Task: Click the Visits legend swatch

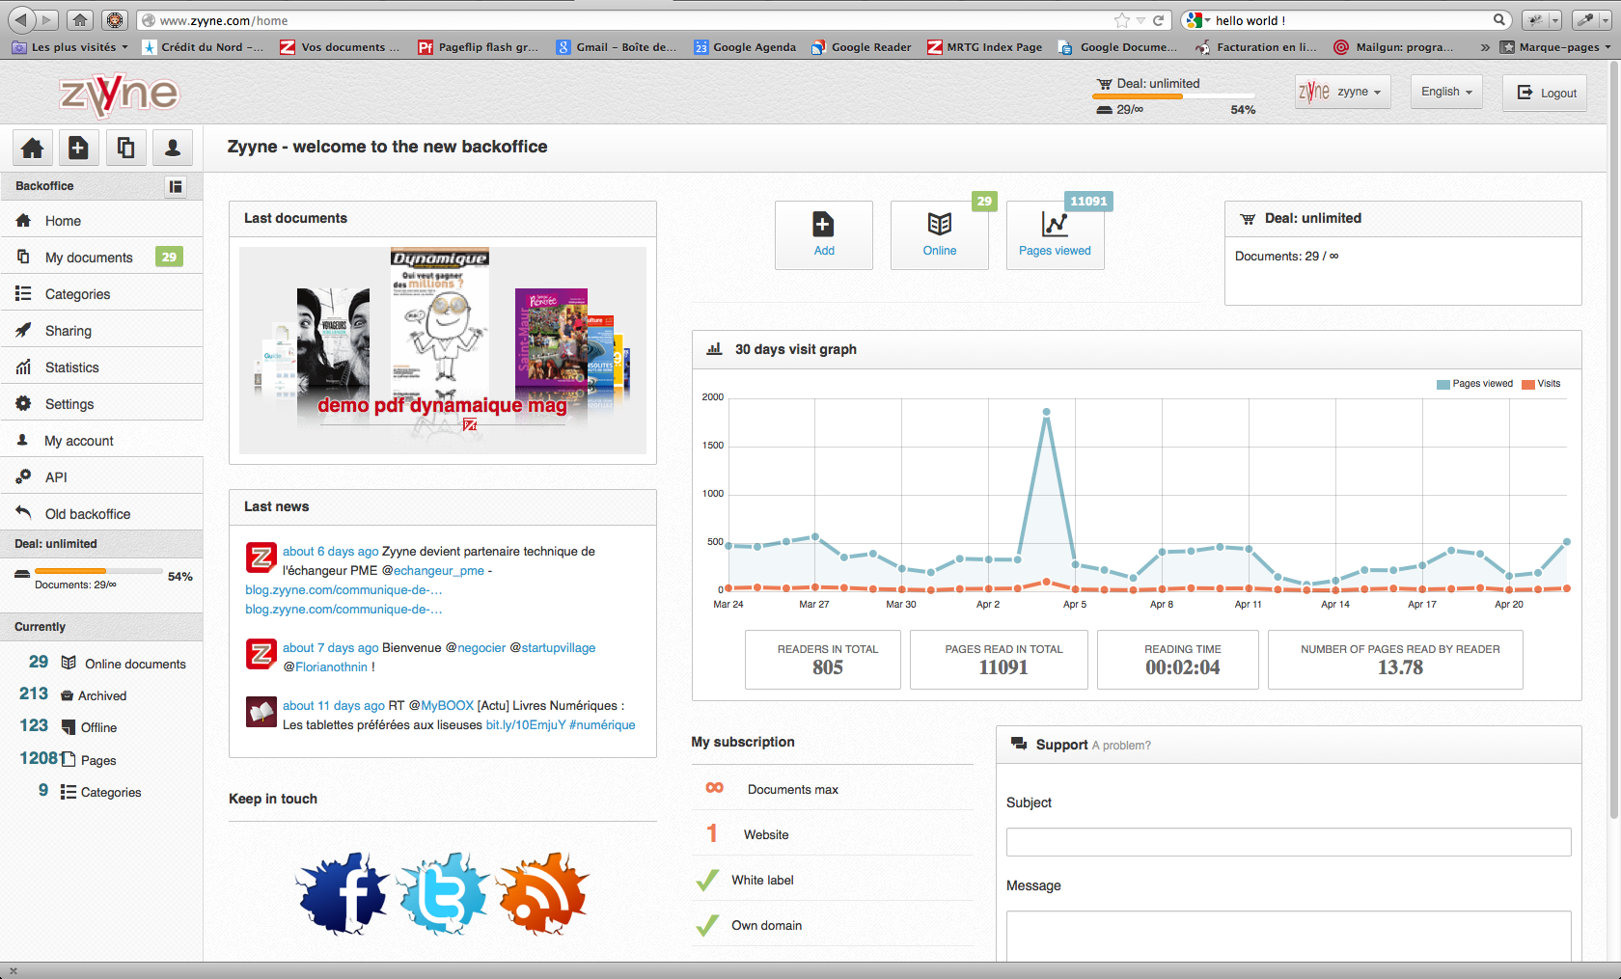Action: coord(1528,384)
